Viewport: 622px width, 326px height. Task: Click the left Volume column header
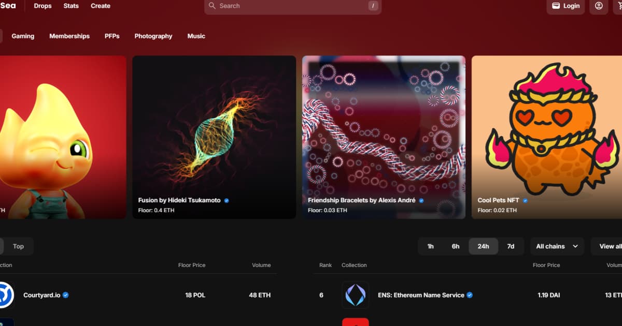261,265
